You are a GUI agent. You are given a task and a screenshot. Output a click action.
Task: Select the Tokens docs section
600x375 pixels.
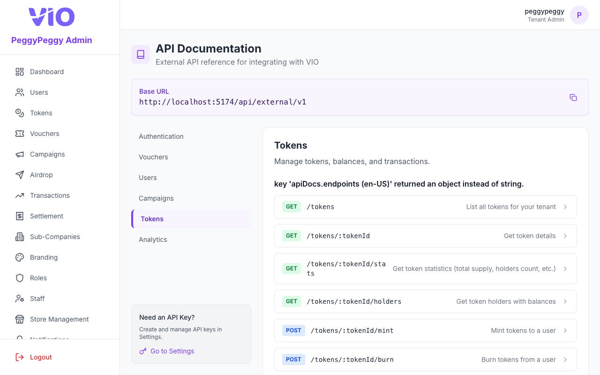pos(191,219)
